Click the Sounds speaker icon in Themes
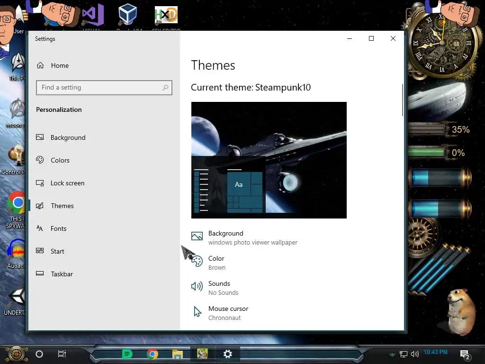This screenshot has width=485, height=364. (197, 286)
